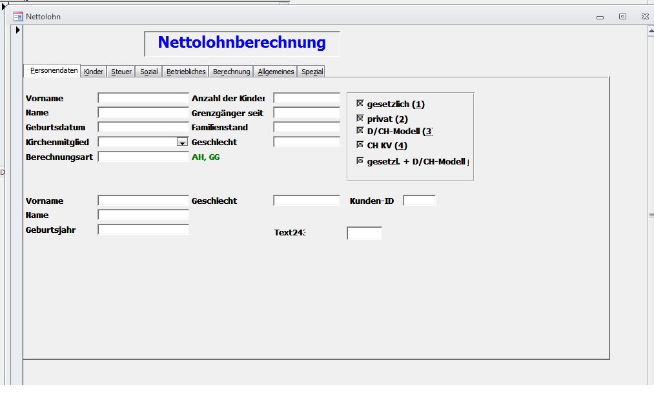Toggle the gesetzl. + D/CH-Modell checkbox
The image size is (654, 396).
tap(360, 161)
